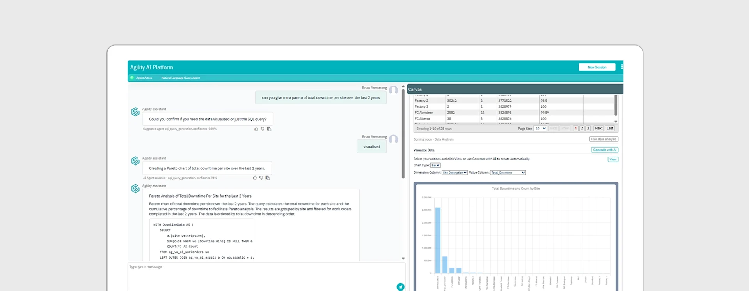Image resolution: width=749 pixels, height=291 pixels.
Task: Open the Value Column dropdown
Action: coord(508,173)
